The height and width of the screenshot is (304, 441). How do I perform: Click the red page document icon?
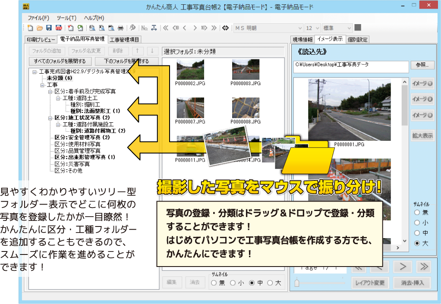tap(71, 28)
